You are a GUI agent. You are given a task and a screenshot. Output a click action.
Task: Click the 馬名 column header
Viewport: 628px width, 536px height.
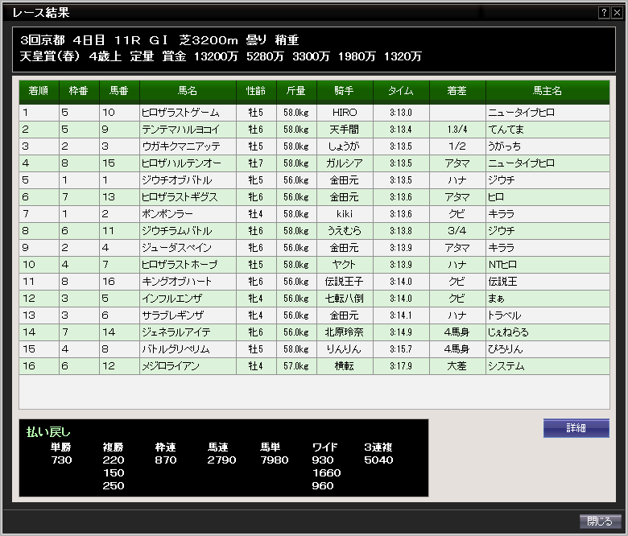[188, 91]
